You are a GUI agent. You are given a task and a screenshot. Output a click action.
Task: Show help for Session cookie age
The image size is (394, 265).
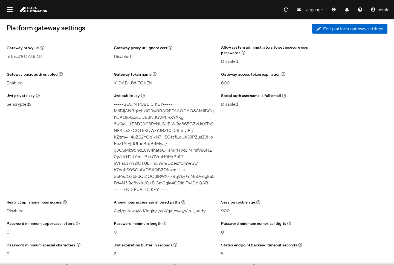[258, 202]
